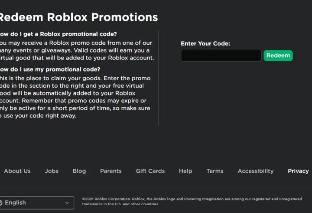
Task: Navigate to Gift Cards
Action: click(150, 171)
